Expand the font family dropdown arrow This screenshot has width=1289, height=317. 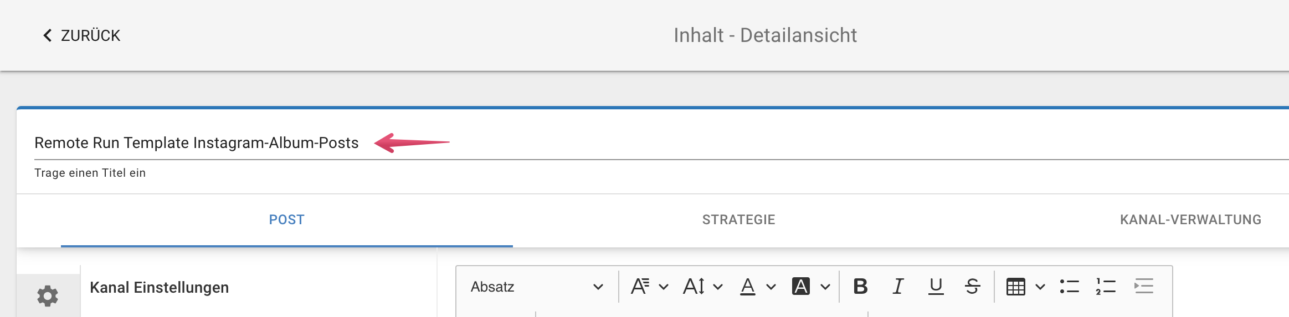[x=664, y=287]
